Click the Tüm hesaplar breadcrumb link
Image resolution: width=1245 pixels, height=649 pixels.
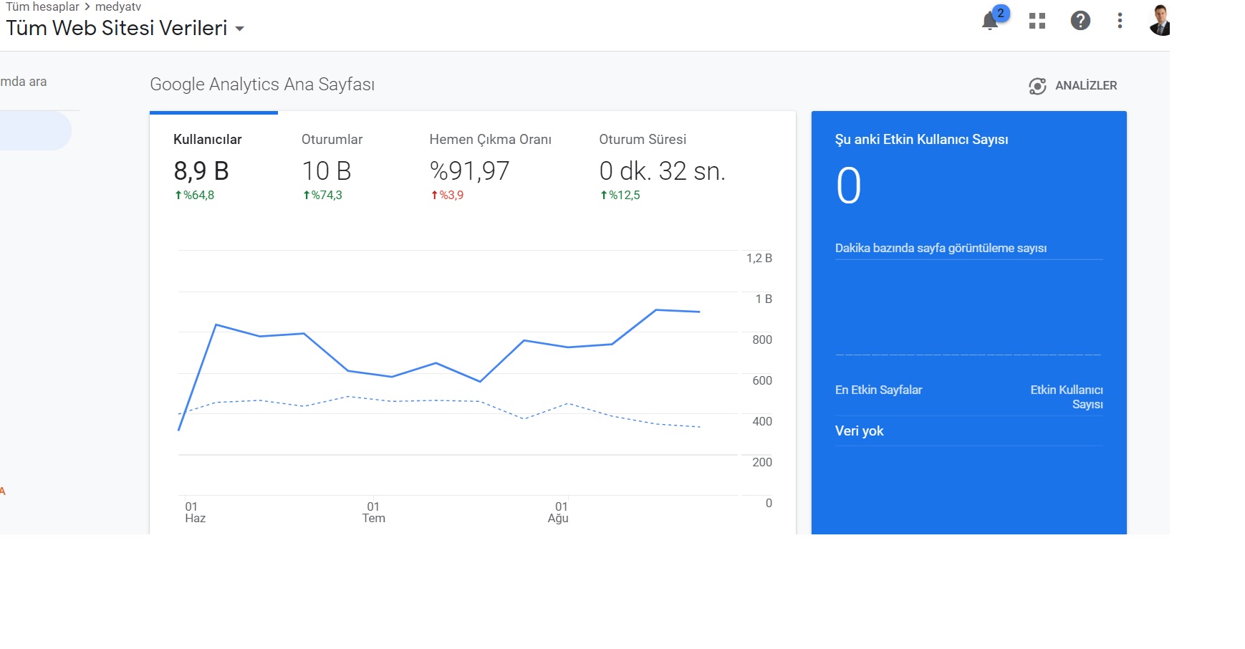pyautogui.click(x=42, y=6)
